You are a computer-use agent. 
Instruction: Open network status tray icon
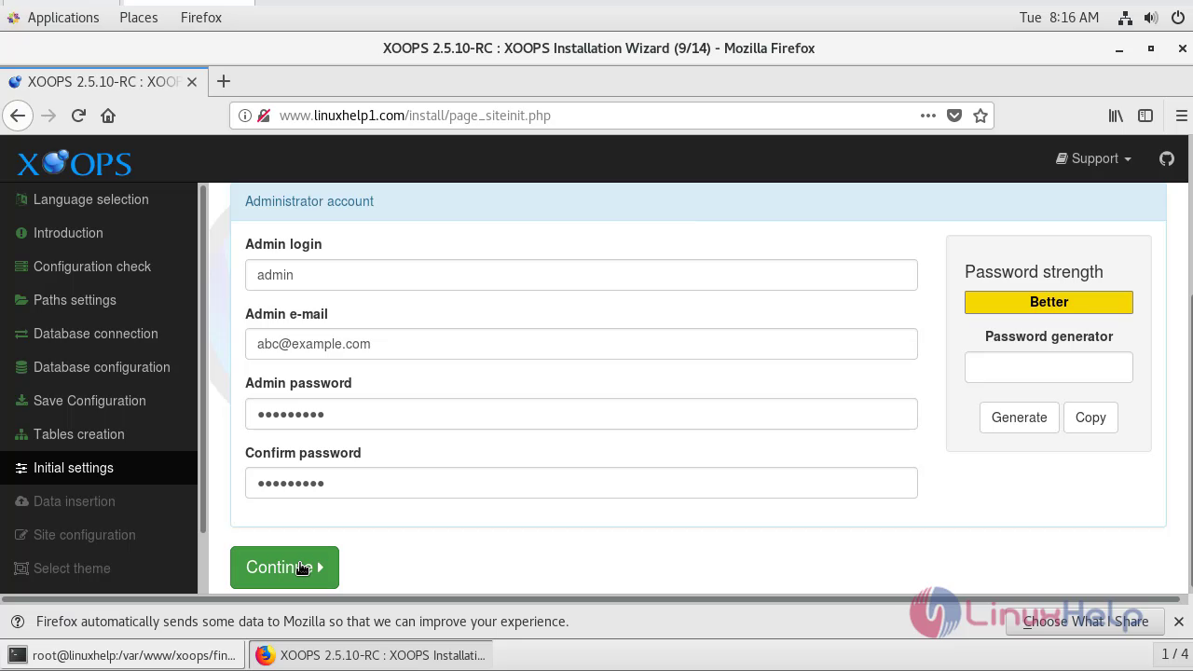(x=1126, y=18)
